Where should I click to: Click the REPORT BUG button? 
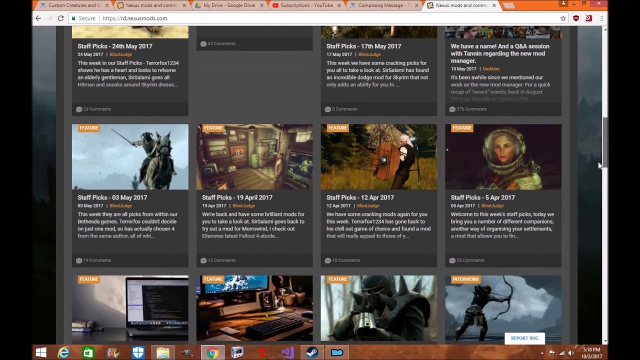(x=524, y=338)
